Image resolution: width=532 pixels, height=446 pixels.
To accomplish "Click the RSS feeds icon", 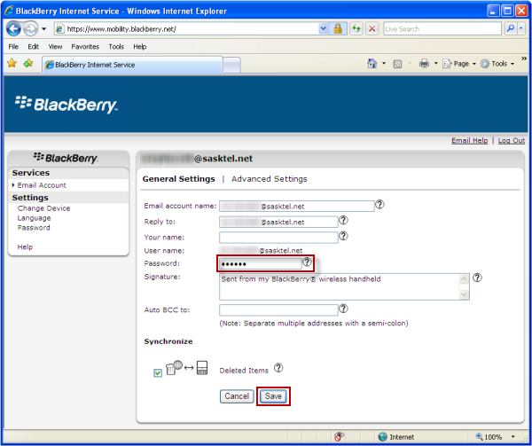I will point(397,64).
